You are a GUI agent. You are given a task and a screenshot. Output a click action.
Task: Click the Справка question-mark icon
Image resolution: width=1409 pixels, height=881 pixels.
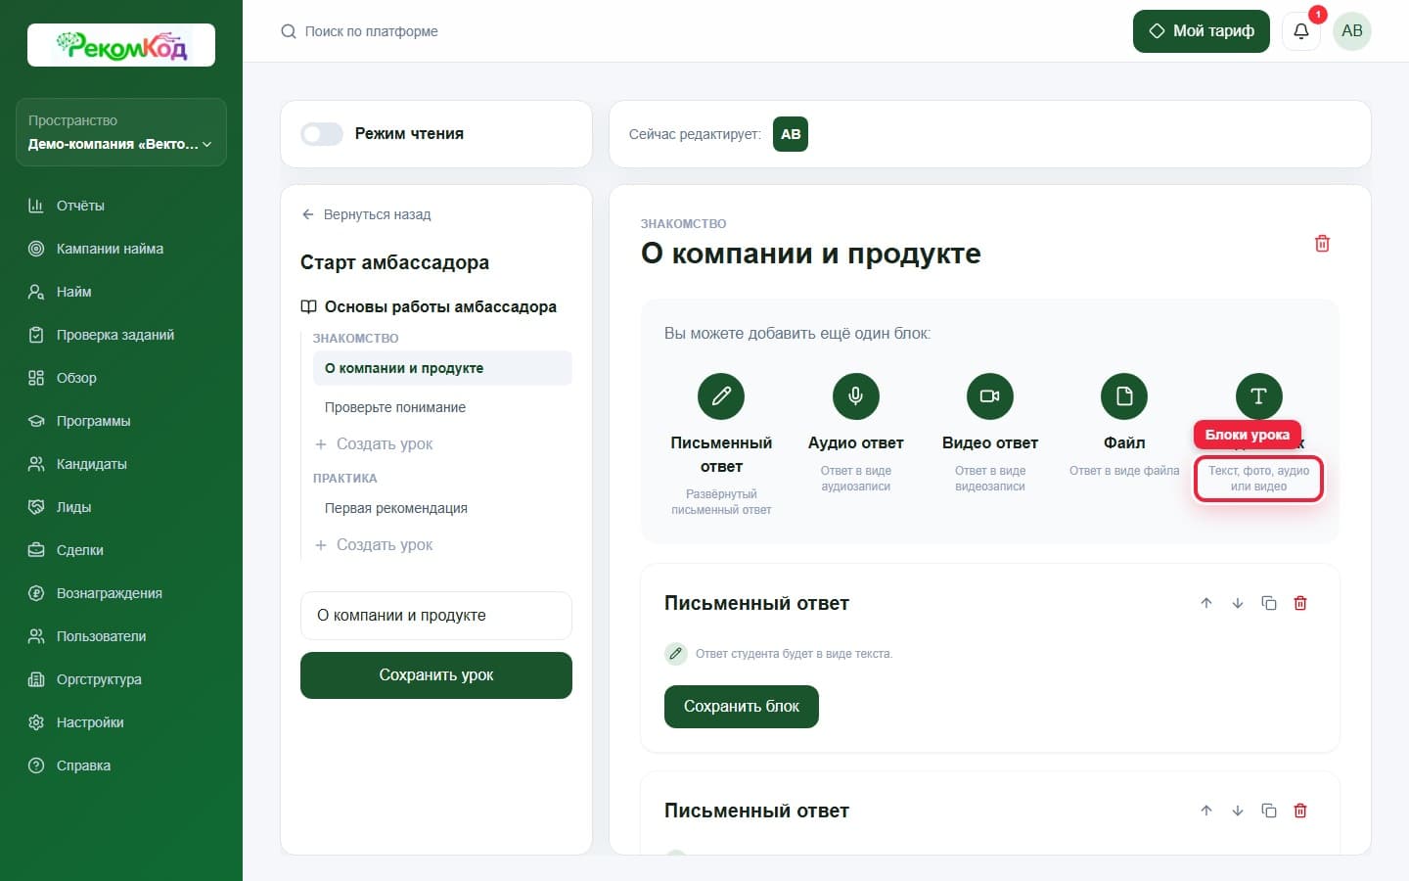[36, 765]
